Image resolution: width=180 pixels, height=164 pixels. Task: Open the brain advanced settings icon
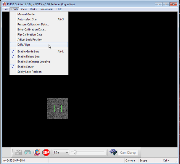point(113,152)
